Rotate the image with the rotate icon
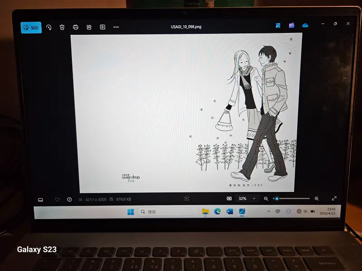362x271 pixels. point(49,28)
